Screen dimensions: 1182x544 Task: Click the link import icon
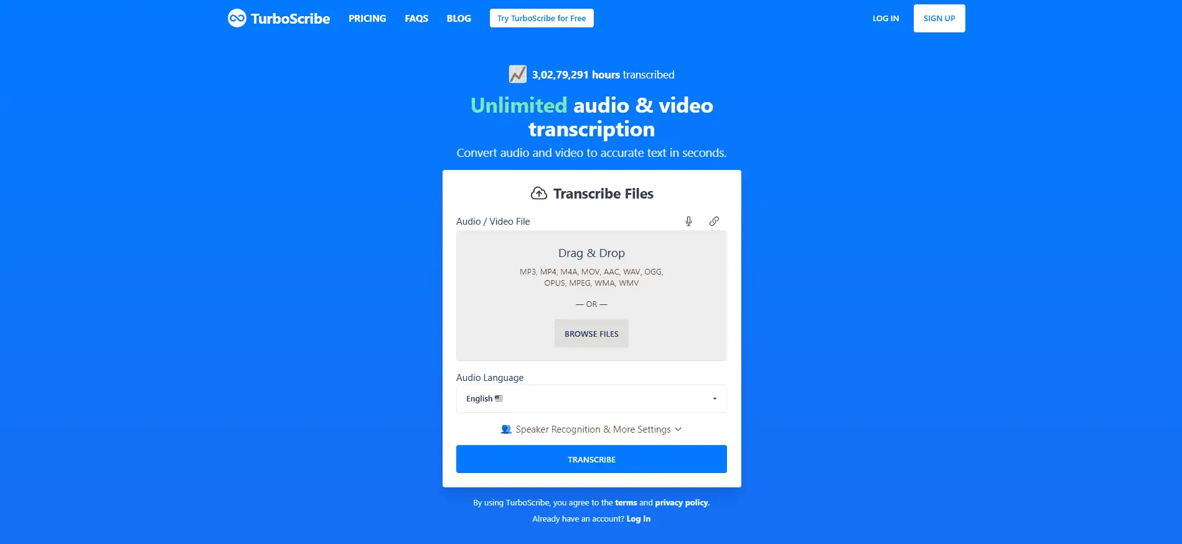(x=714, y=221)
